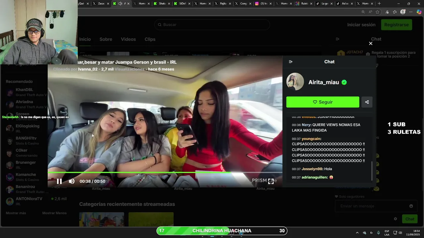The width and height of the screenshot is (424, 238).
Task: Open the ESP LAA language switcher
Action: pyautogui.click(x=387, y=233)
